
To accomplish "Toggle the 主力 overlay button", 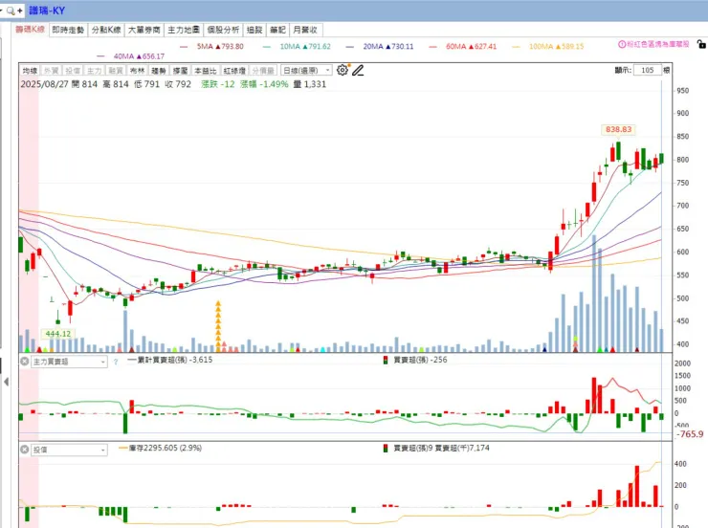I will click(x=94, y=71).
